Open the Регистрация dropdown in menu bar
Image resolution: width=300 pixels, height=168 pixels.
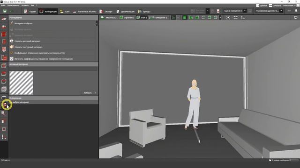click(x=290, y=6)
